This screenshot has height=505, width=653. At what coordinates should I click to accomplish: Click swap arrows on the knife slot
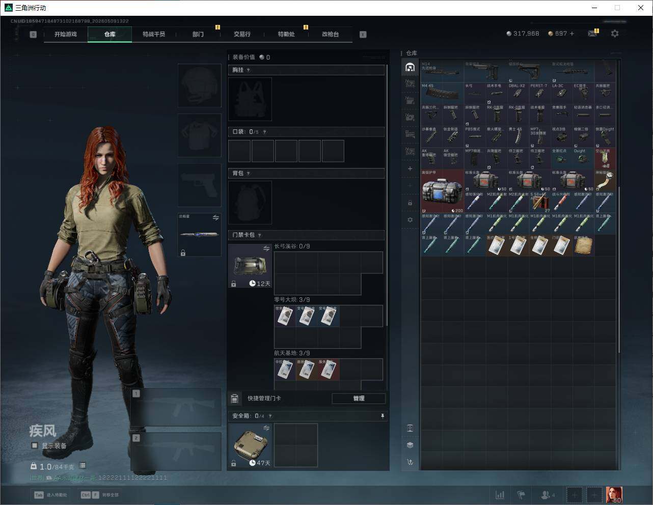pyautogui.click(x=215, y=218)
